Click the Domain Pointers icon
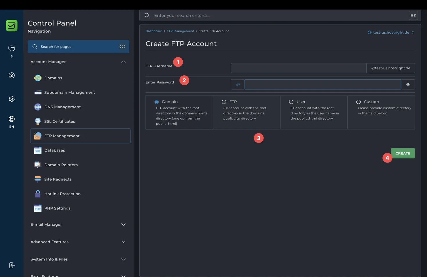427x277 pixels. 38,165
